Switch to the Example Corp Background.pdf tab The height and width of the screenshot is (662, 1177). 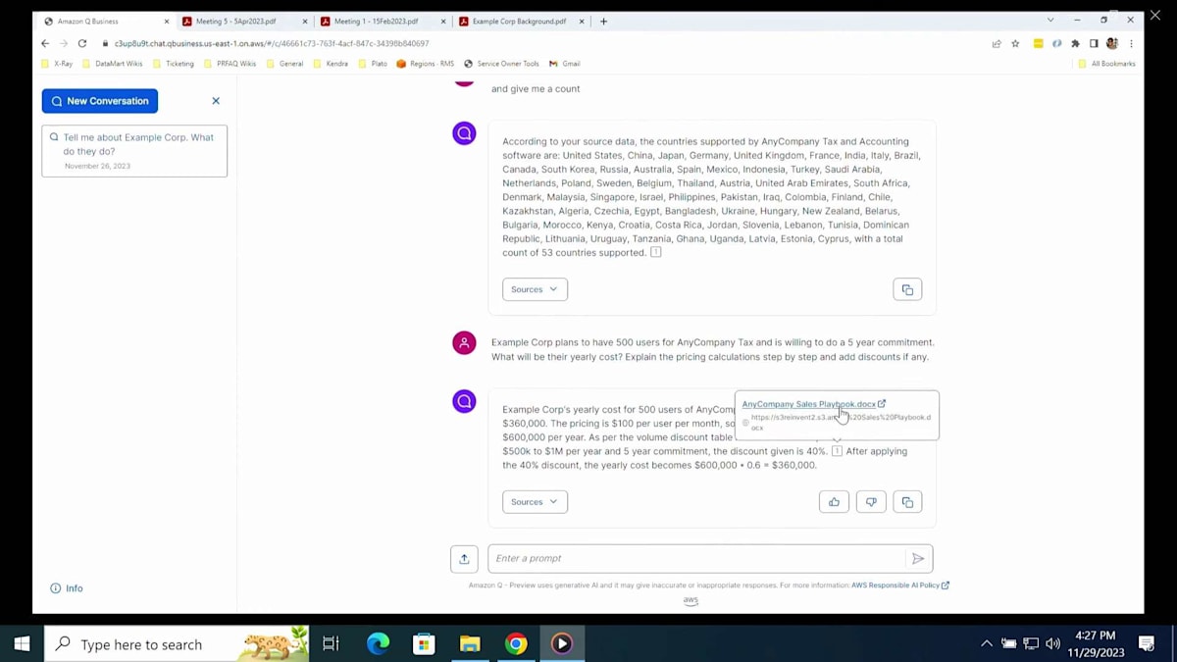(x=519, y=21)
